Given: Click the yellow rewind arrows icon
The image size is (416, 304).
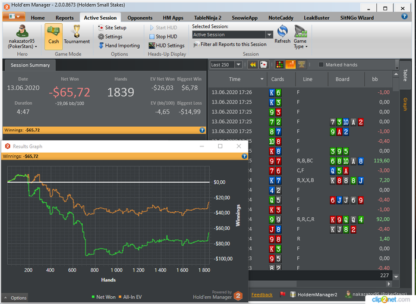Looking at the screenshot, I should click(x=253, y=64).
